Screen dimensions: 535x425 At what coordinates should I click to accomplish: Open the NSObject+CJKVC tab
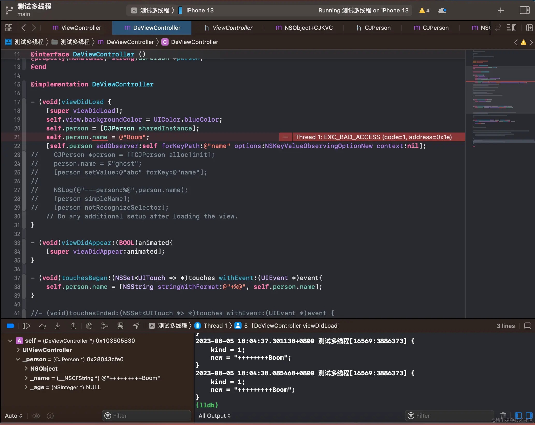pyautogui.click(x=304, y=28)
